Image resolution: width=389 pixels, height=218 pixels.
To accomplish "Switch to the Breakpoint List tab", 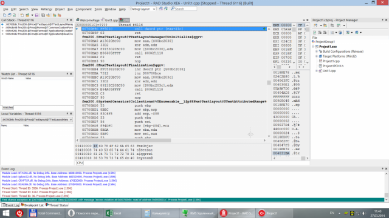I will click(x=32, y=205).
